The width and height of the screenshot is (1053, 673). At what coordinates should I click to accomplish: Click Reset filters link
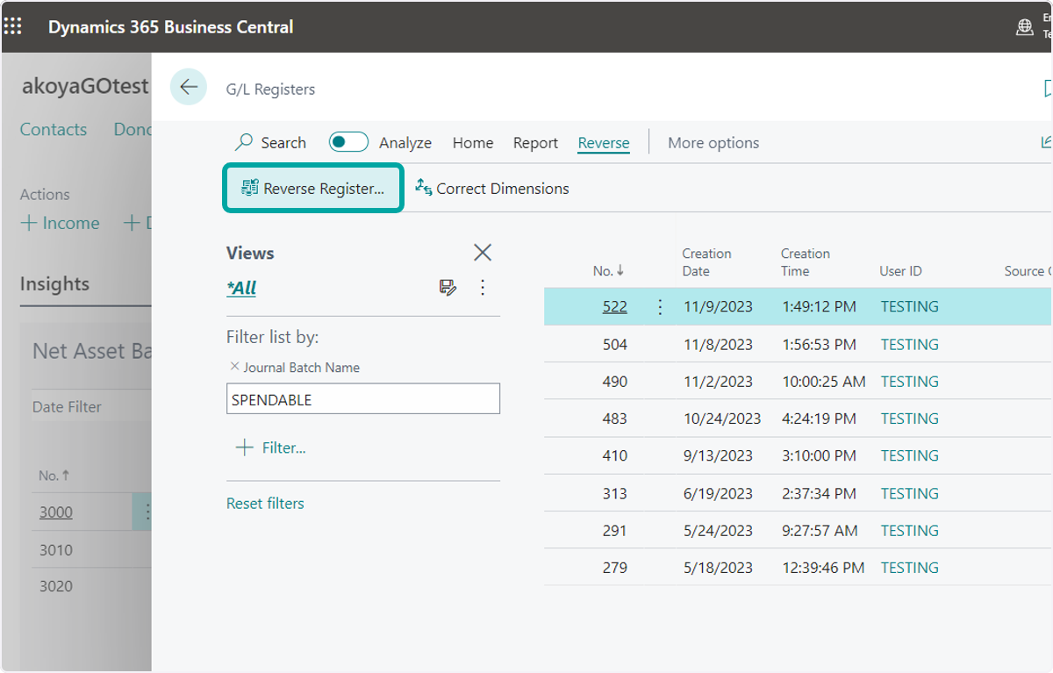tap(265, 503)
